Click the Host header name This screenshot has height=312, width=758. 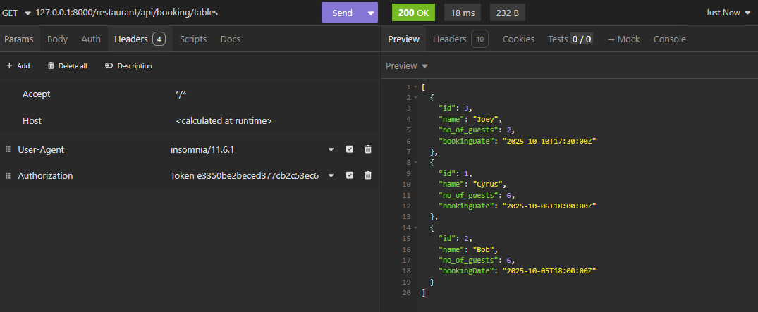32,120
